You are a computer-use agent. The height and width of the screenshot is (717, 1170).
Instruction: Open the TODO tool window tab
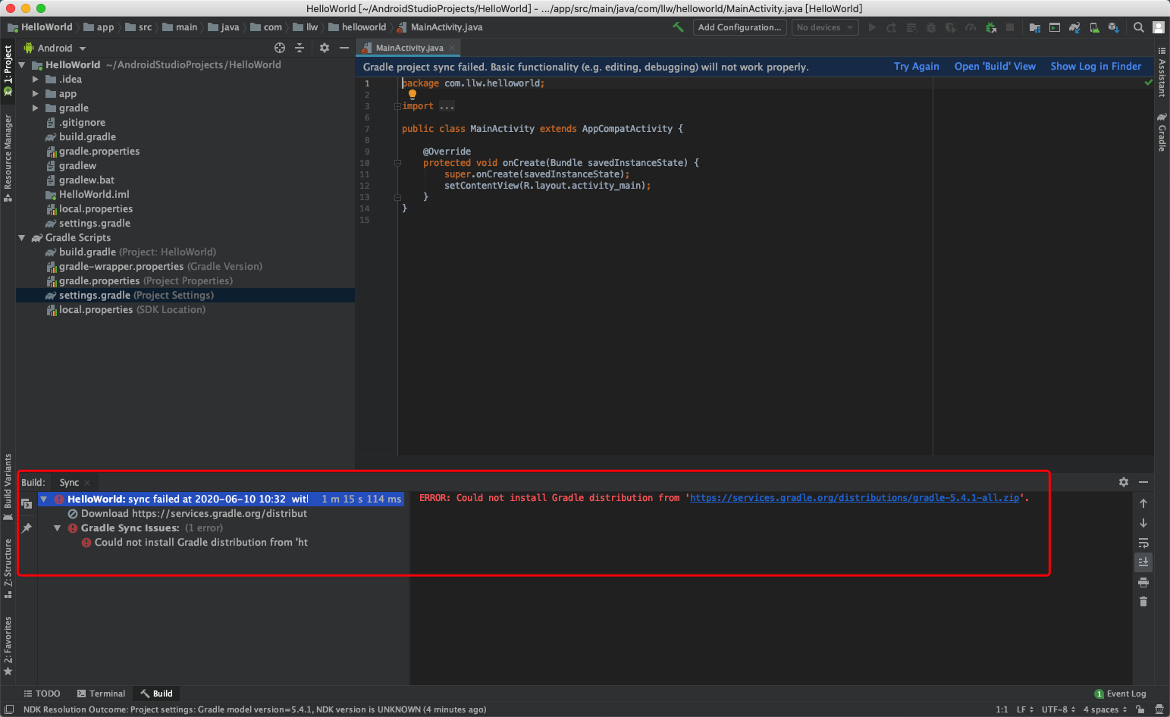point(42,694)
